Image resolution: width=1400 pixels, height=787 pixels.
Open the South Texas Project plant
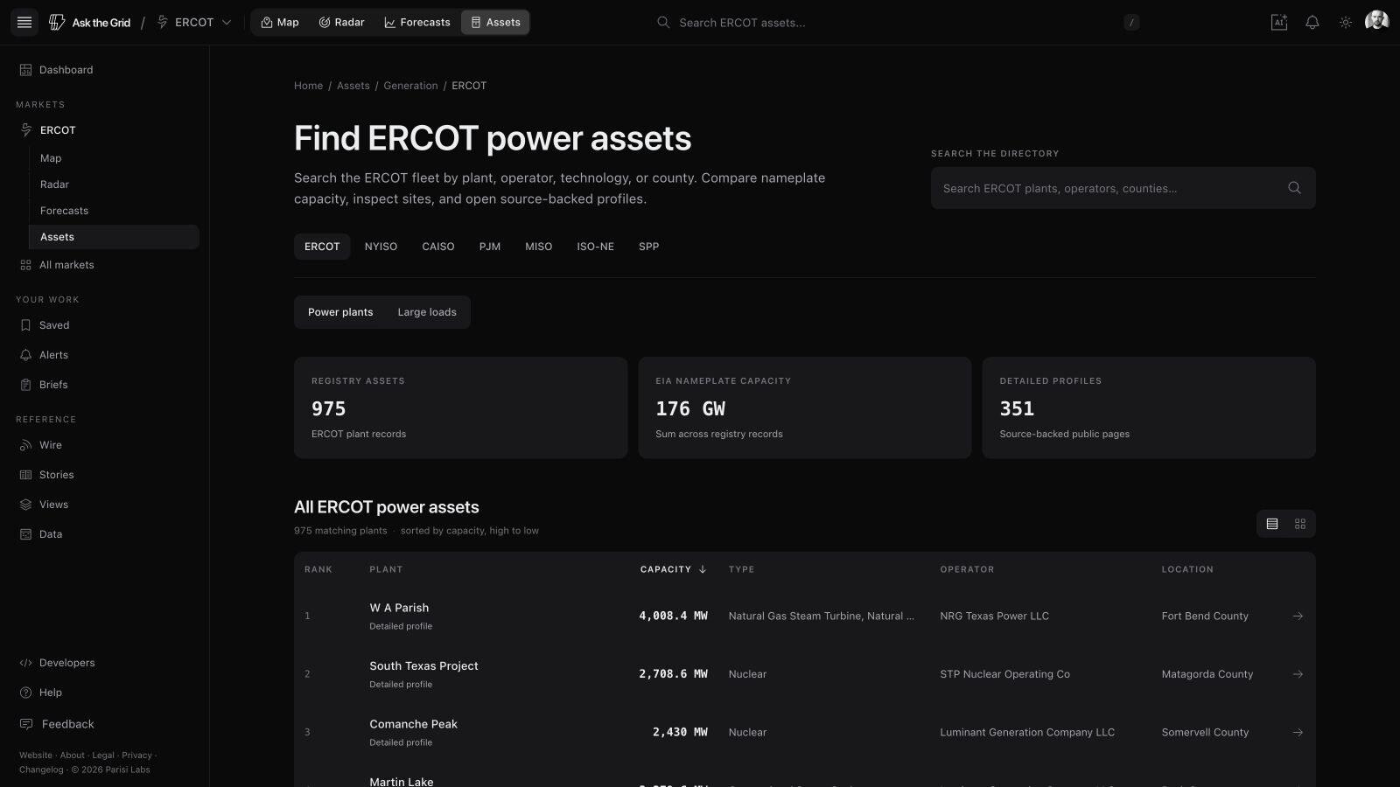pos(423,666)
